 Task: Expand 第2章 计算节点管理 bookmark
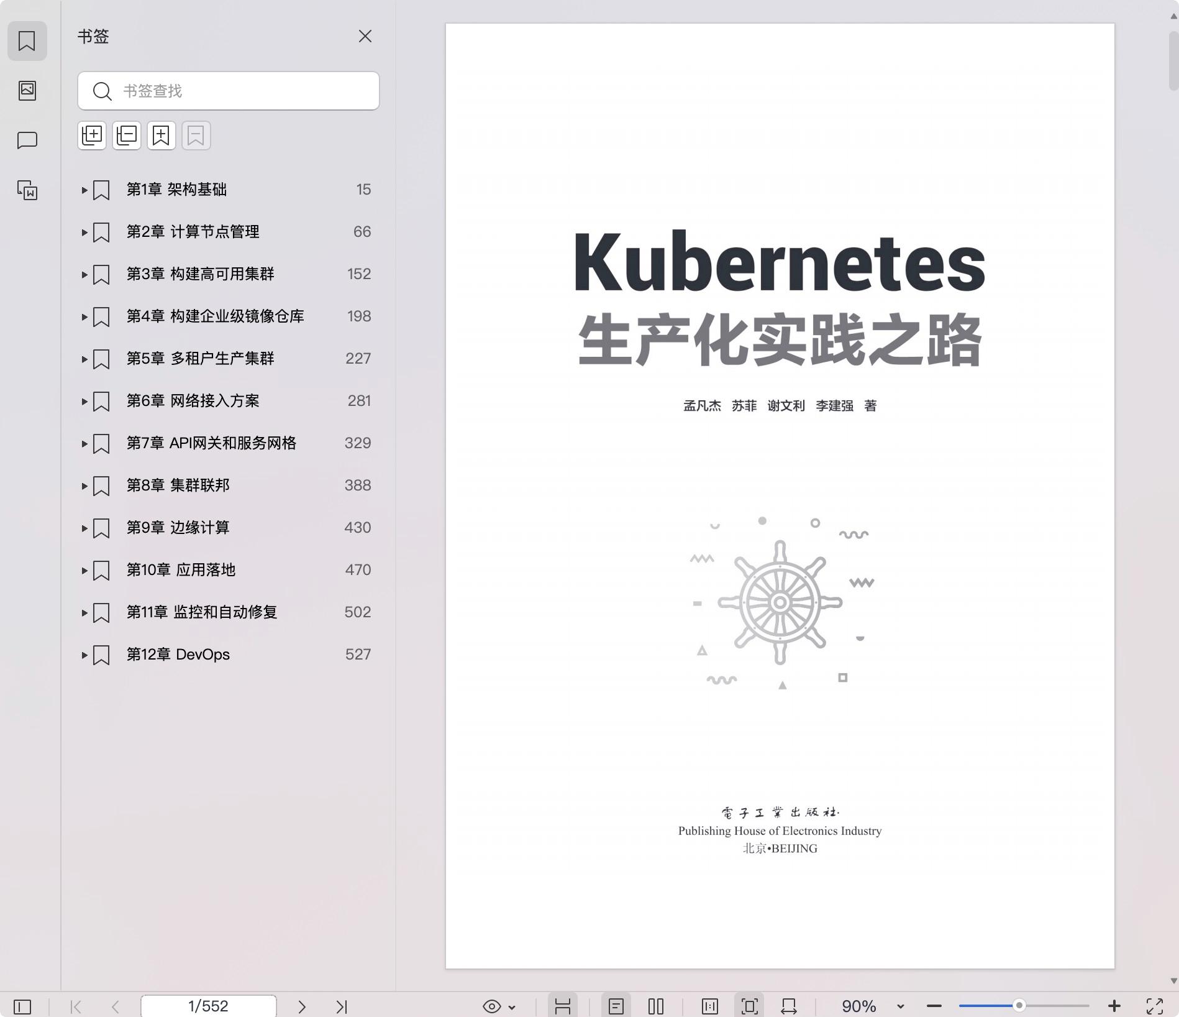[84, 232]
